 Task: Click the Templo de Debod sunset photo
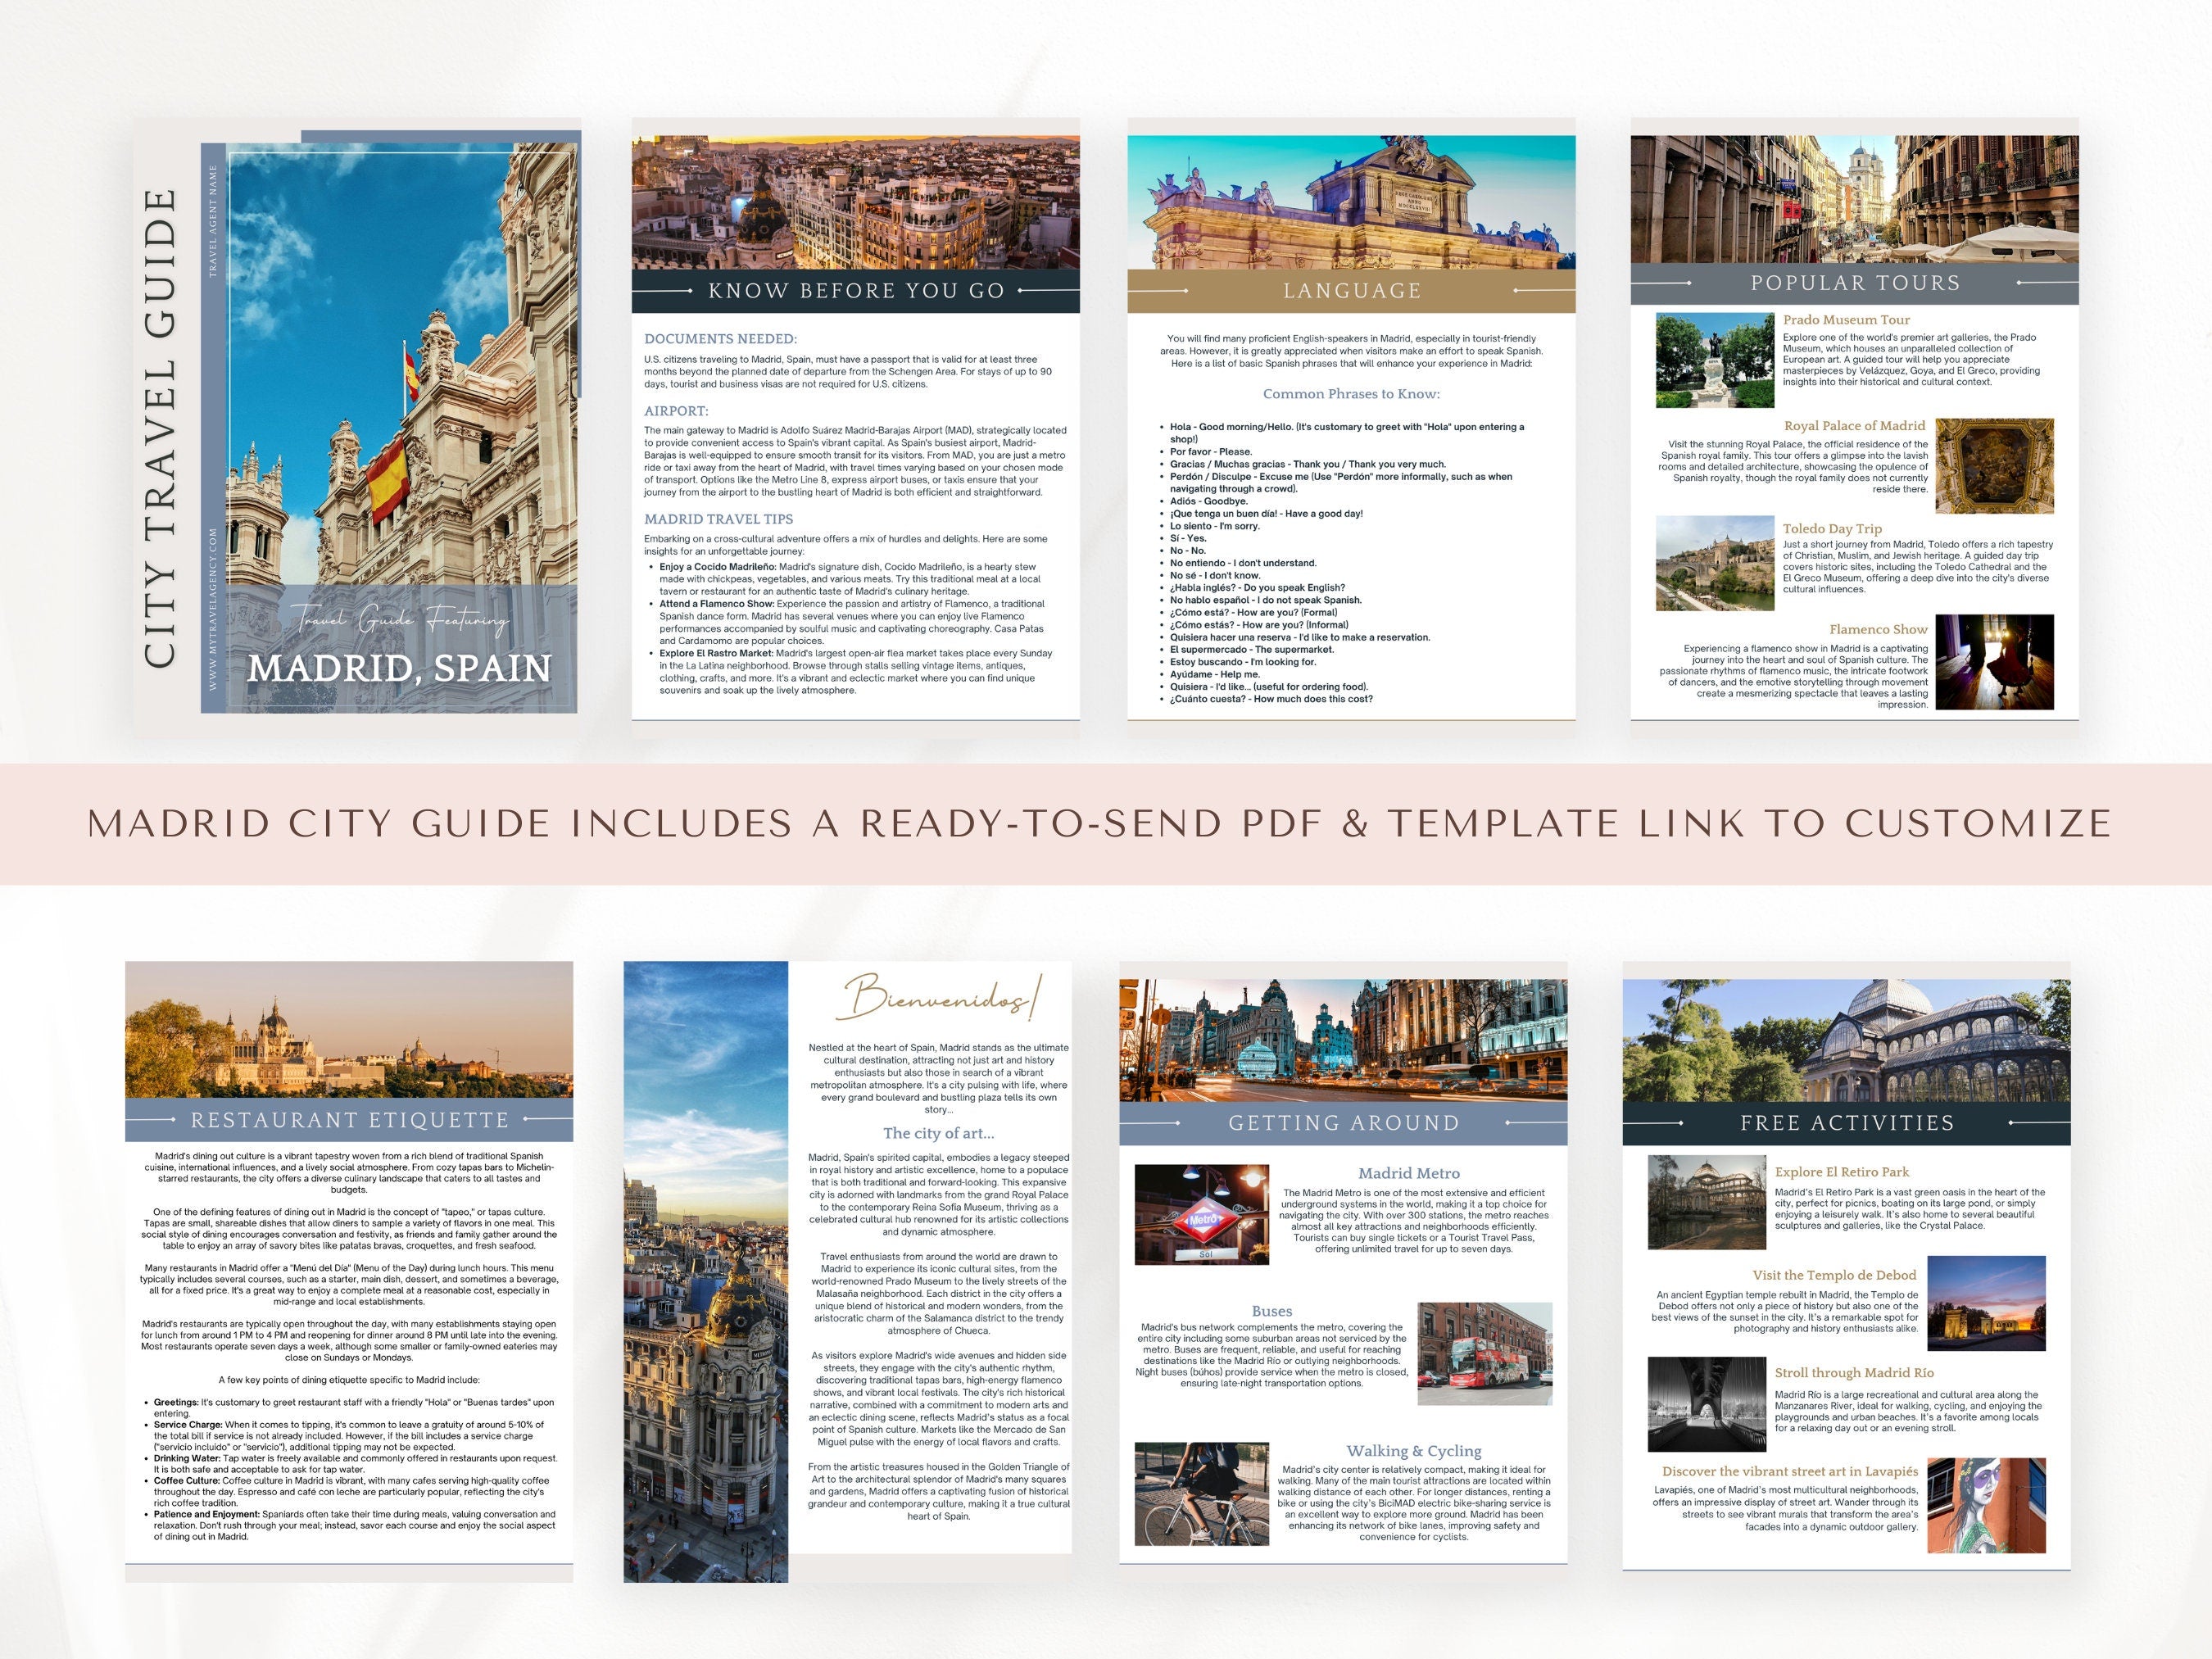[1985, 1303]
